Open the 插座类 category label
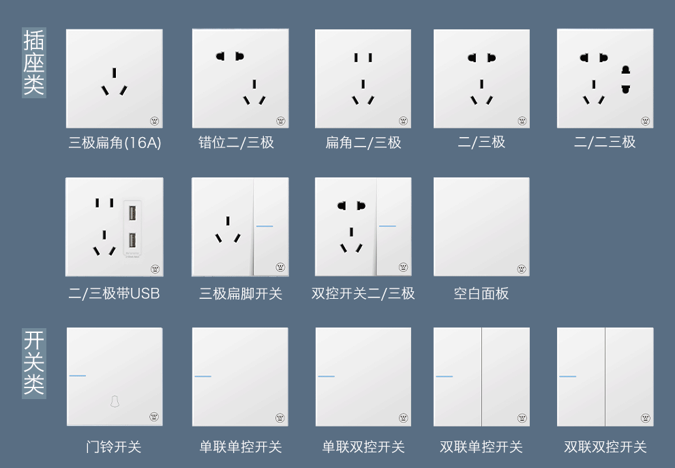Viewport: 675px width, 468px height. [34, 63]
